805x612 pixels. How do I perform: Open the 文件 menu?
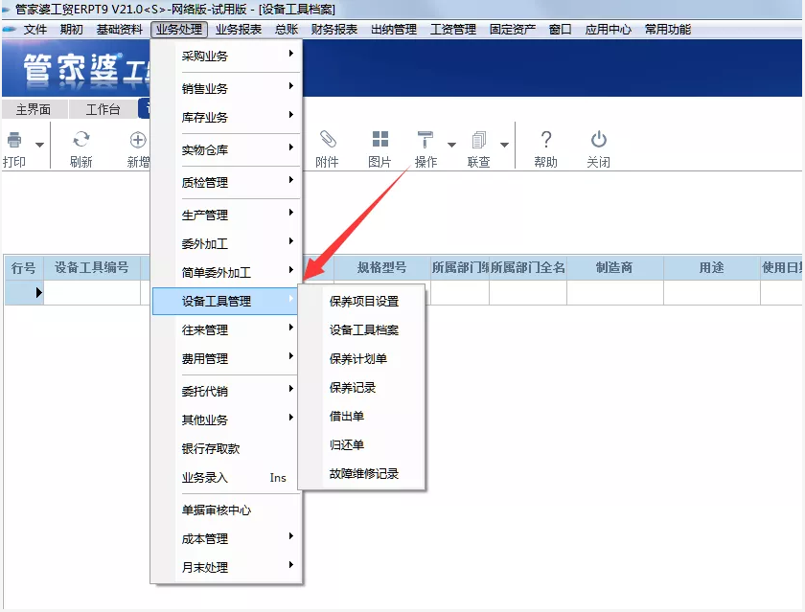[x=35, y=30]
